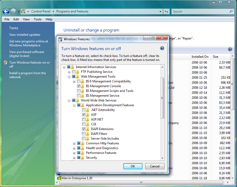Open the Tools menu
237x187 pixels.
(38, 19)
